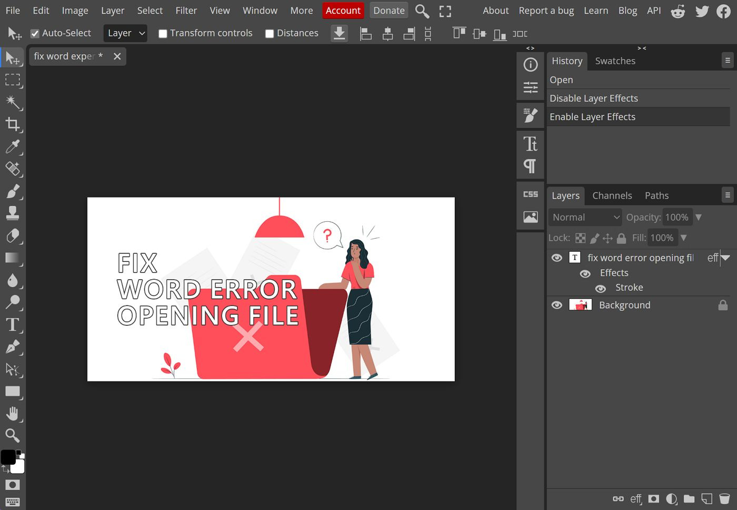Select the Disable Layer Effects history state
737x510 pixels.
(x=594, y=98)
